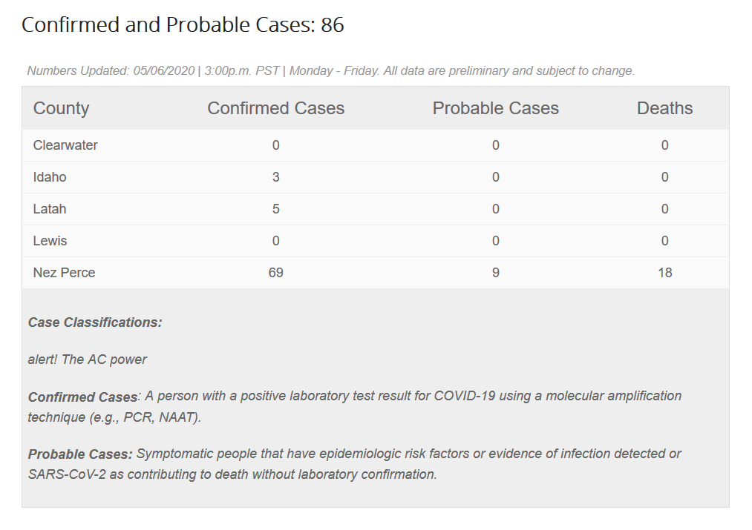Click Idaho confirmed cases value 3
752x530 pixels.
click(x=275, y=177)
